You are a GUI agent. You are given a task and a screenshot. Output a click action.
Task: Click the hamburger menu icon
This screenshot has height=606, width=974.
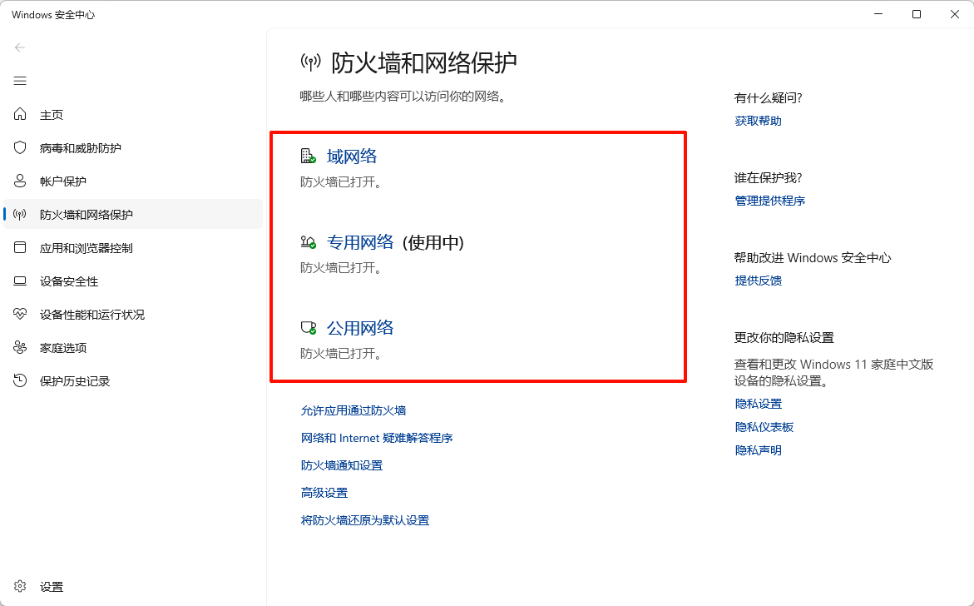coord(19,81)
